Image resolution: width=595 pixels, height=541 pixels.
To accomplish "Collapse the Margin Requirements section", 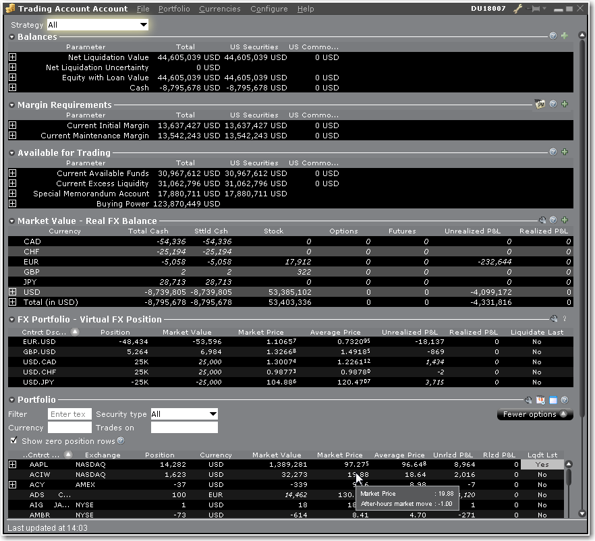I will click(11, 105).
